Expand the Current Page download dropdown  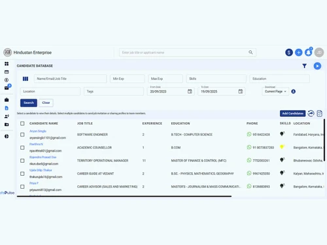(275, 91)
